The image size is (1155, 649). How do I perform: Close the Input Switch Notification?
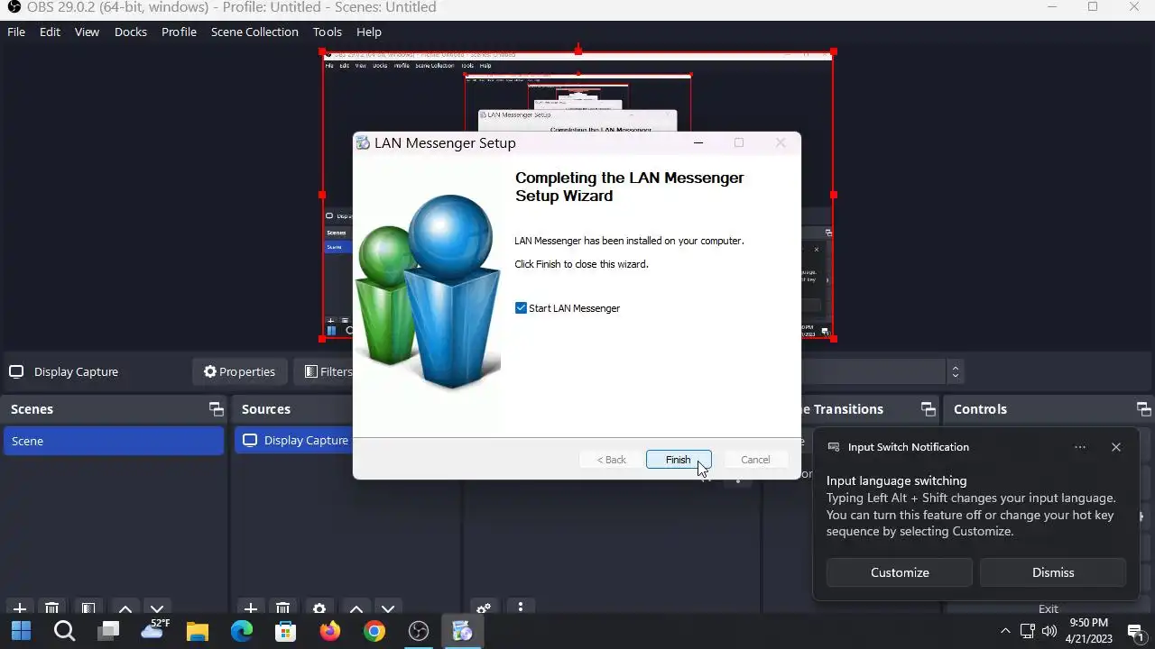1116,447
